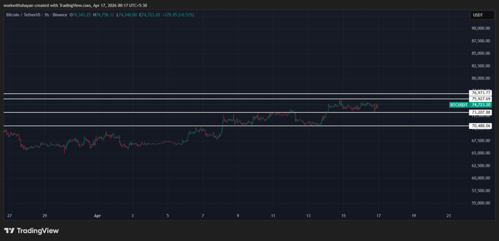Click the open price value 74,343.25
This screenshot has height=241, width=499.
(80, 15)
